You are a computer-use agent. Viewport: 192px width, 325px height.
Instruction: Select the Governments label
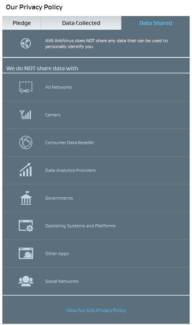click(x=59, y=198)
